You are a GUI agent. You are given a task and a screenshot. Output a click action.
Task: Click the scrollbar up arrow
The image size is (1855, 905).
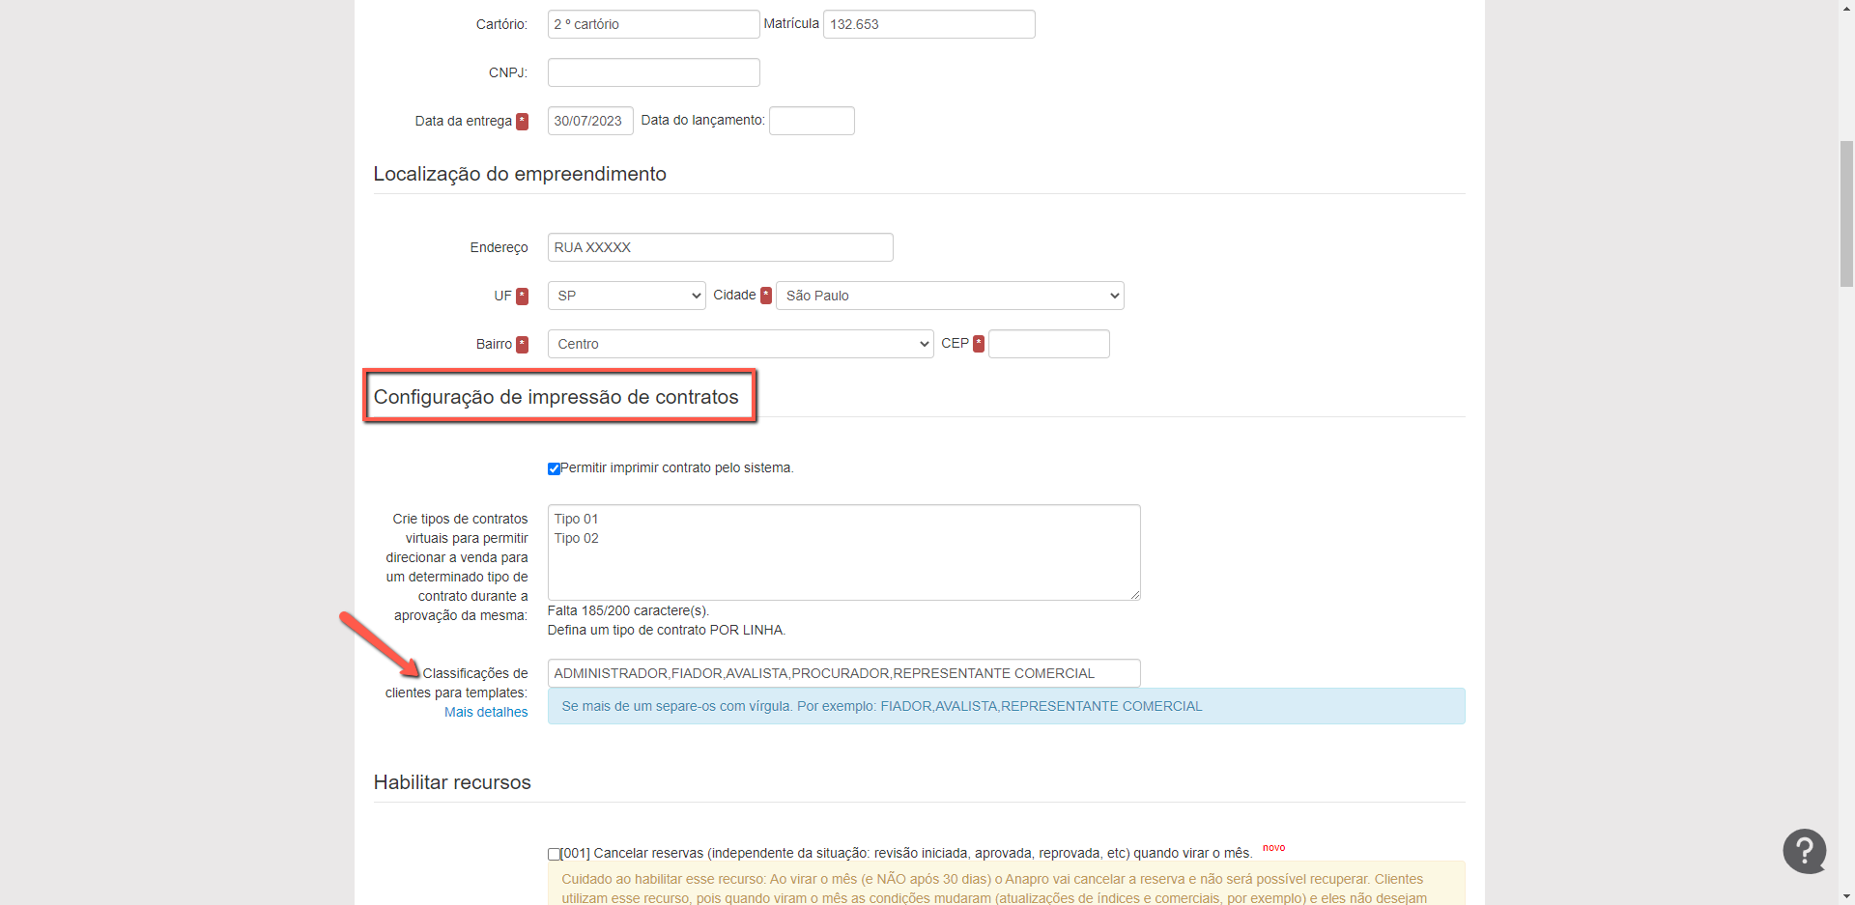pos(1846,8)
